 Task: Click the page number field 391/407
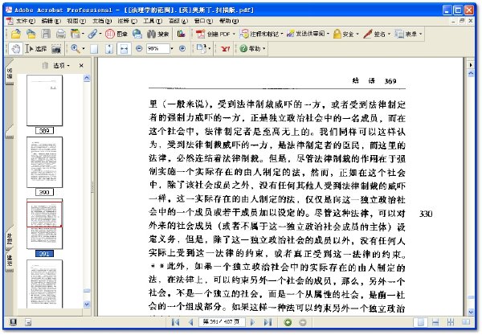(x=222, y=322)
